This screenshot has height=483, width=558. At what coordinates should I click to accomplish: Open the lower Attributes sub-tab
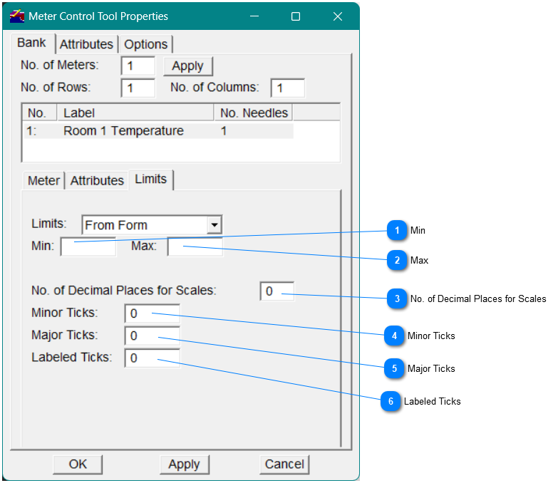point(97,181)
